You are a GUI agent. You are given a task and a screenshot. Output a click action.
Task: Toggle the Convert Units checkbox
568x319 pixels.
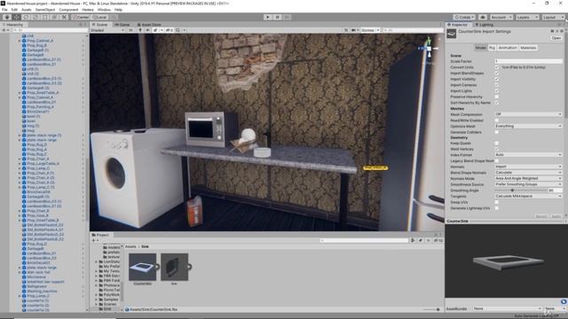[x=497, y=67]
